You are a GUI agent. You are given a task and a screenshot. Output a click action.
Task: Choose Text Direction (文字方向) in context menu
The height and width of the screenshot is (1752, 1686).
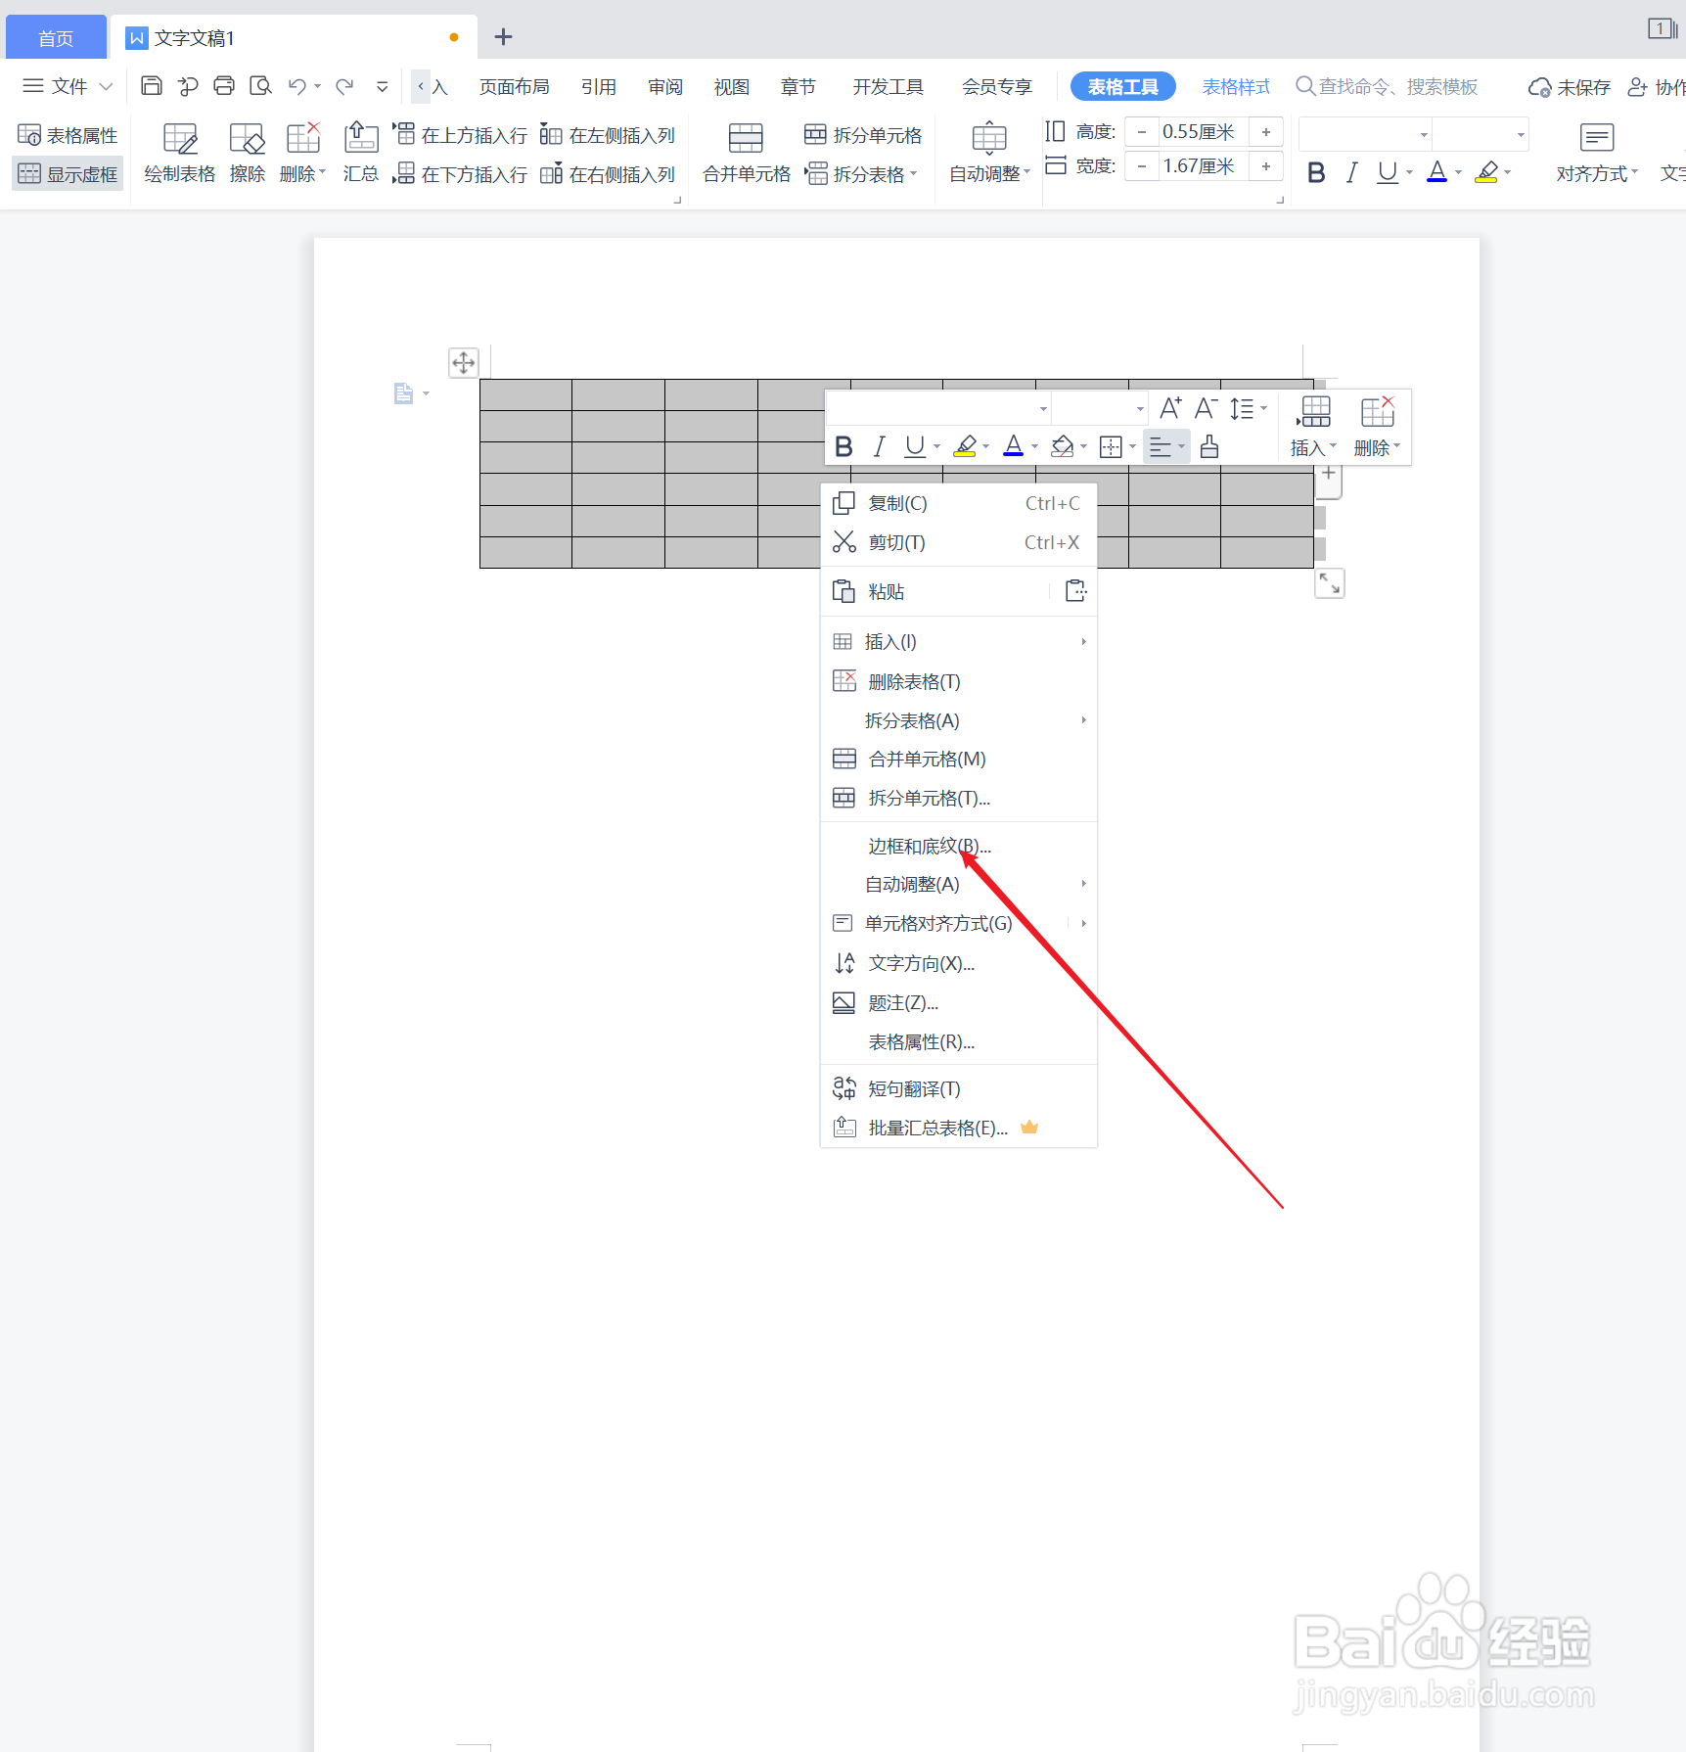click(x=959, y=963)
